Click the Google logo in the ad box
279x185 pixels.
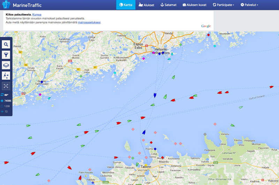[206, 26]
